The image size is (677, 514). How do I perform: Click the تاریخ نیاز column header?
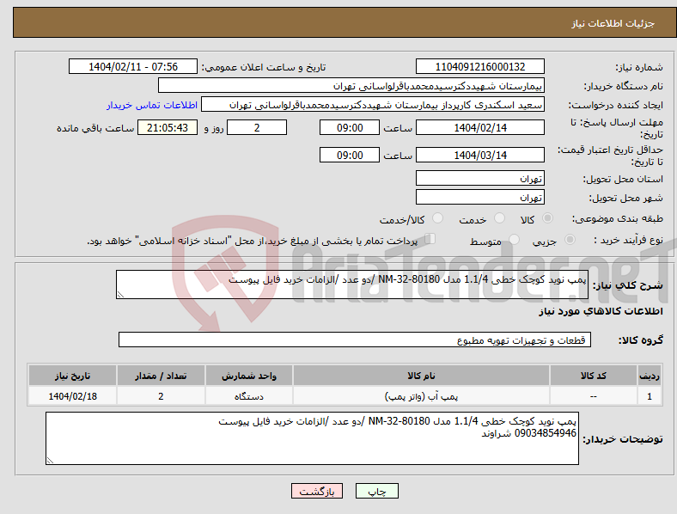[72, 376]
